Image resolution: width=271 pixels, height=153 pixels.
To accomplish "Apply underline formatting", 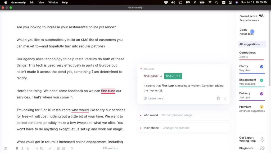I will click(28, 148).
